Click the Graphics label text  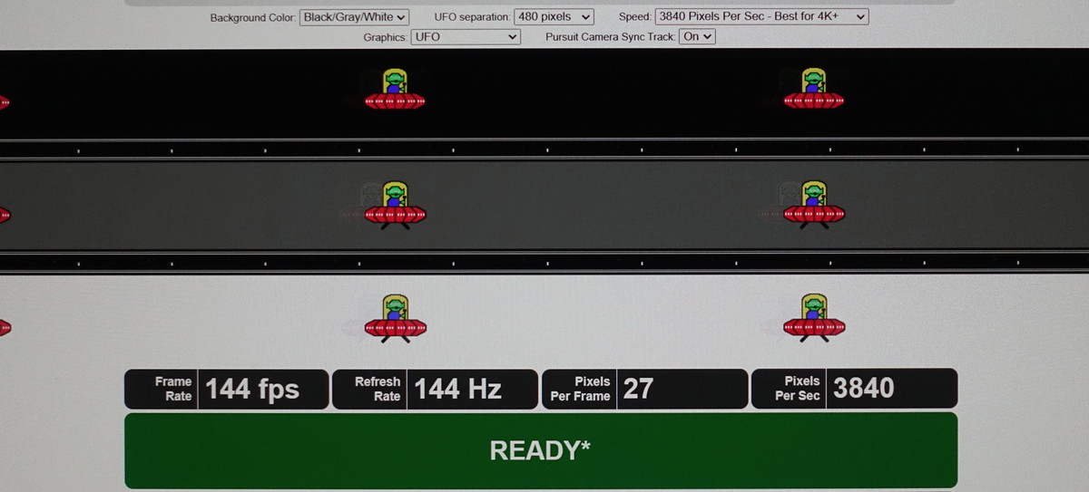click(385, 38)
